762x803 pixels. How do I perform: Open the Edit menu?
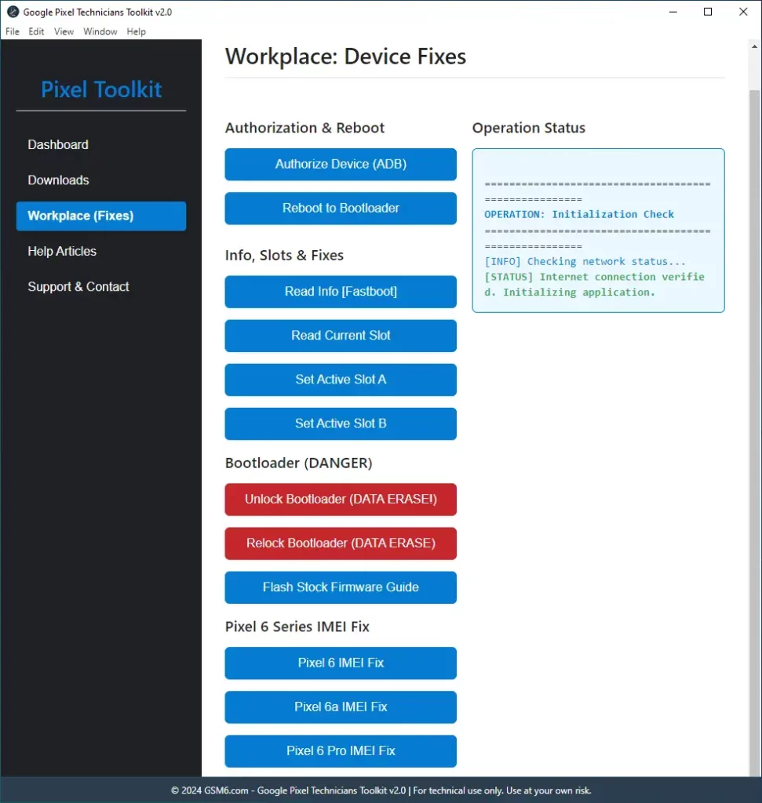click(x=36, y=31)
